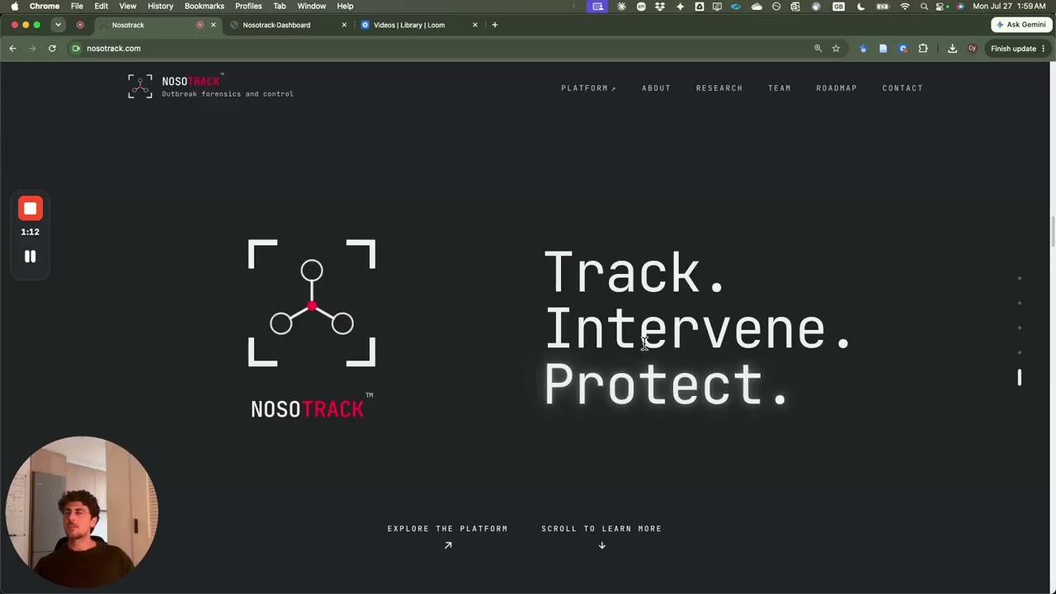
Task: Expand the tab search dropdown
Action: (58, 25)
